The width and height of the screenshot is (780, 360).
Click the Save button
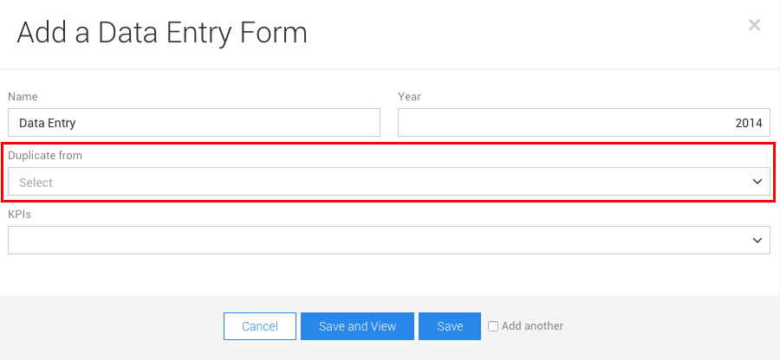pos(450,326)
